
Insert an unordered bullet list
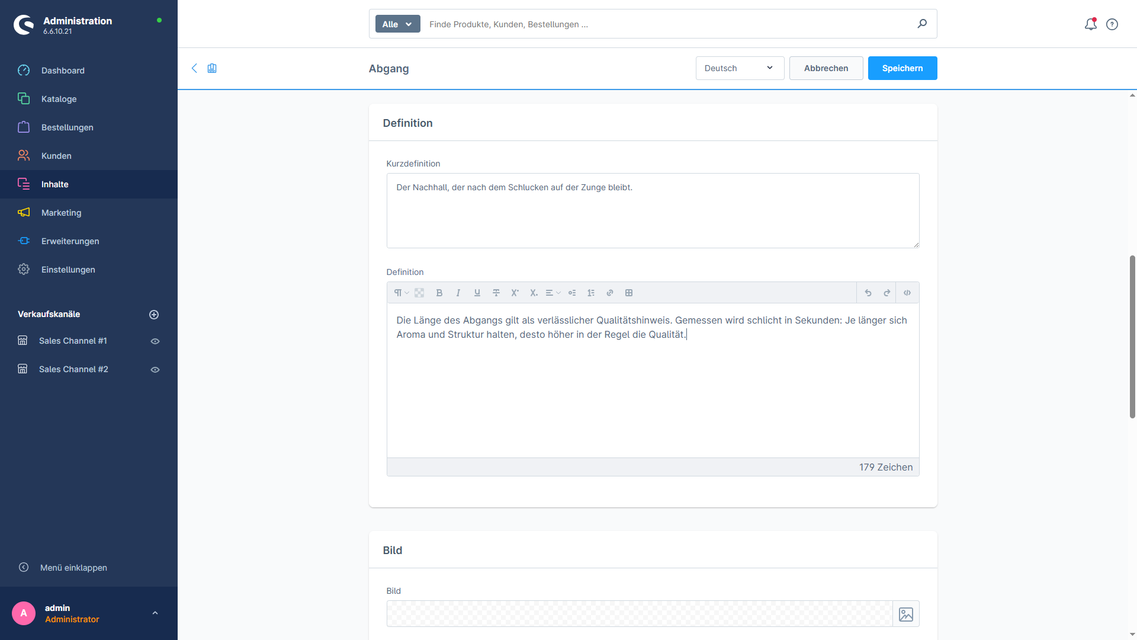pos(572,293)
